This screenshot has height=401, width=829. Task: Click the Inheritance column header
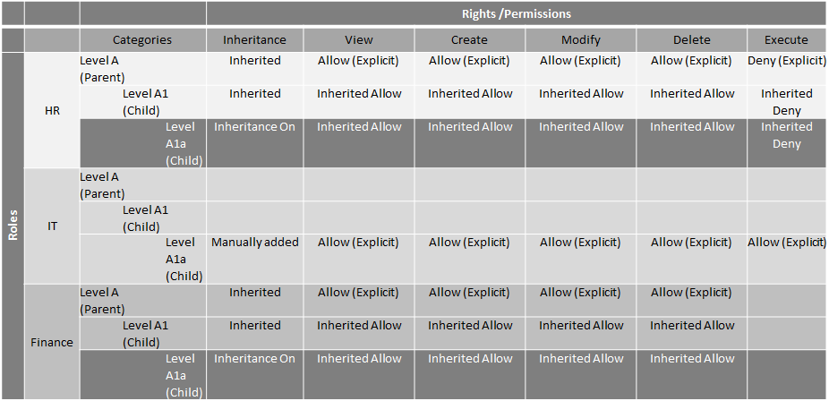coord(254,39)
